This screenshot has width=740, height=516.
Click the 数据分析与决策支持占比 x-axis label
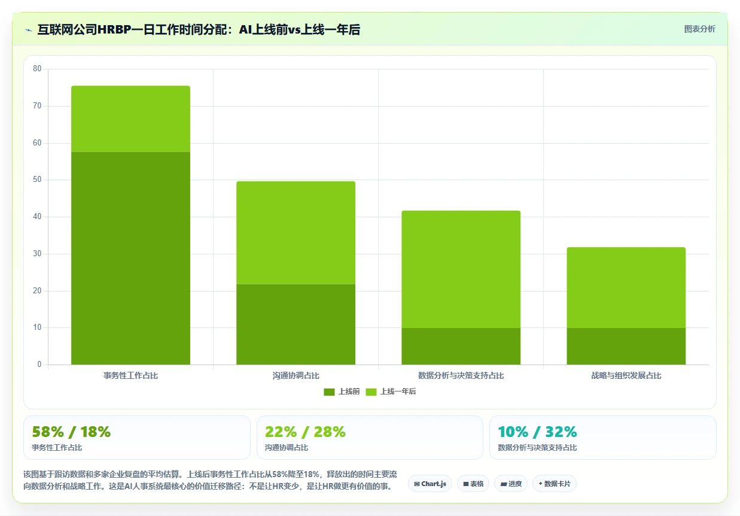click(x=461, y=376)
